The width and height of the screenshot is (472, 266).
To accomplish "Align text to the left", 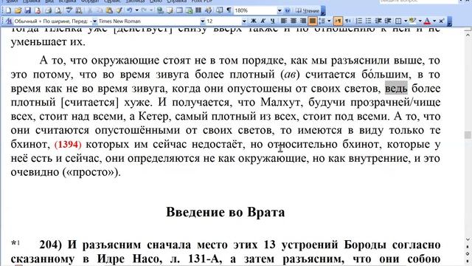I will [x=283, y=21].
